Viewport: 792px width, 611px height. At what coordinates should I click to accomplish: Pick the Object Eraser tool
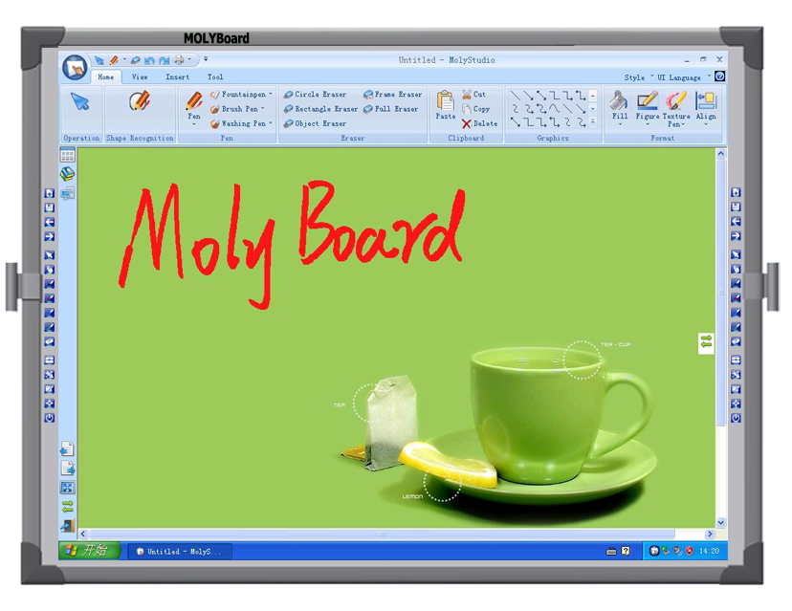[315, 123]
